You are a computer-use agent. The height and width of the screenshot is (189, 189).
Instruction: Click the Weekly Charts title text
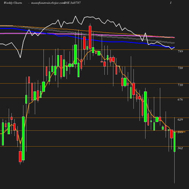(x=13, y=3)
